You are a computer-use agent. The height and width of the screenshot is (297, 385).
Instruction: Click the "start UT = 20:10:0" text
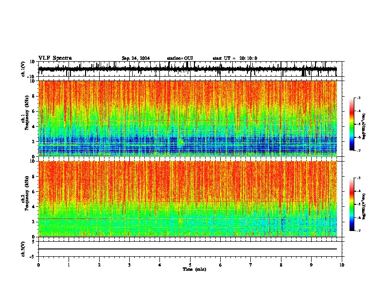pyautogui.click(x=235, y=58)
